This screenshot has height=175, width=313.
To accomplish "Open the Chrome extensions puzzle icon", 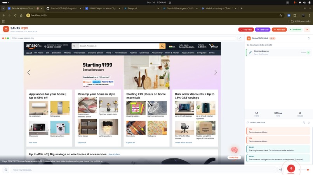I will [295, 15].
